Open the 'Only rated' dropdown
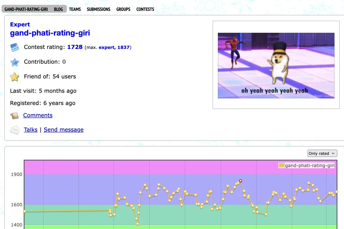Screen dimensions: 344x229 click(x=322, y=153)
